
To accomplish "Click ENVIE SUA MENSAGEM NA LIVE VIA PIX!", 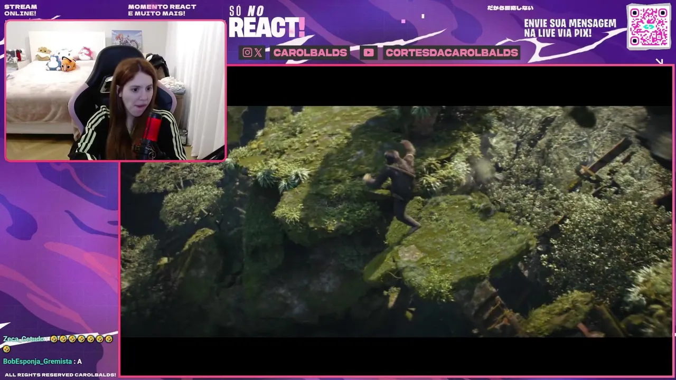I will pyautogui.click(x=570, y=28).
